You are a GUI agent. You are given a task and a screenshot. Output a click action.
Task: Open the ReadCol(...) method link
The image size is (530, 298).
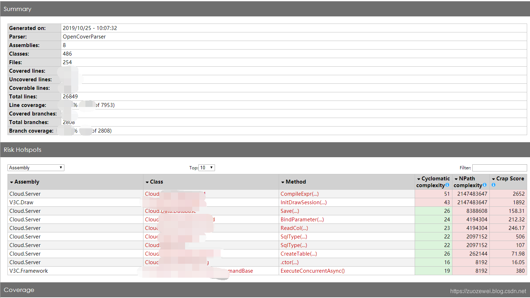tap(294, 228)
